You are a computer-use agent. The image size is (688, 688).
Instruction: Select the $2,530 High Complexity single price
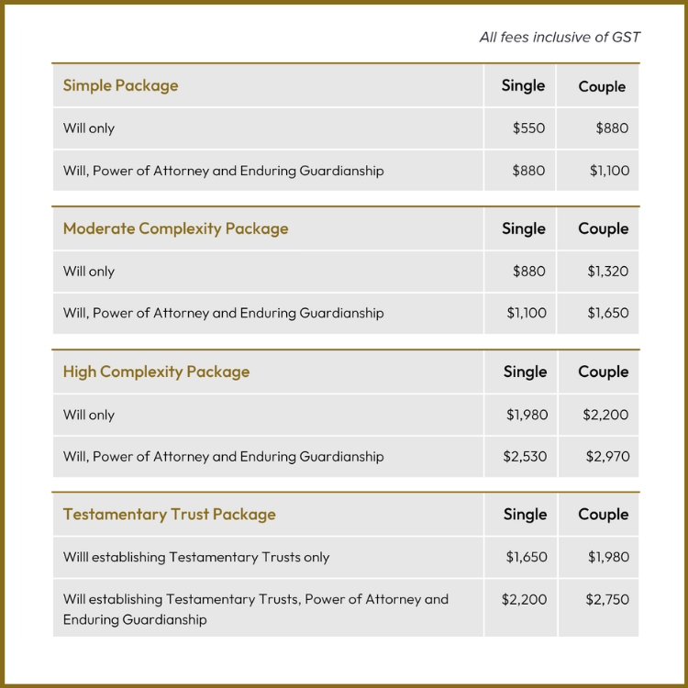click(525, 456)
